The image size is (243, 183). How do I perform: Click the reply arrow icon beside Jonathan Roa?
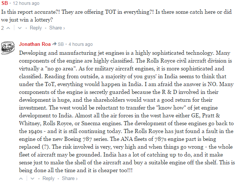tap(54, 44)
